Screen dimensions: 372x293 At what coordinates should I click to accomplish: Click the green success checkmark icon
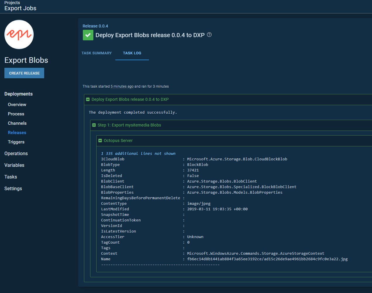(x=88, y=35)
